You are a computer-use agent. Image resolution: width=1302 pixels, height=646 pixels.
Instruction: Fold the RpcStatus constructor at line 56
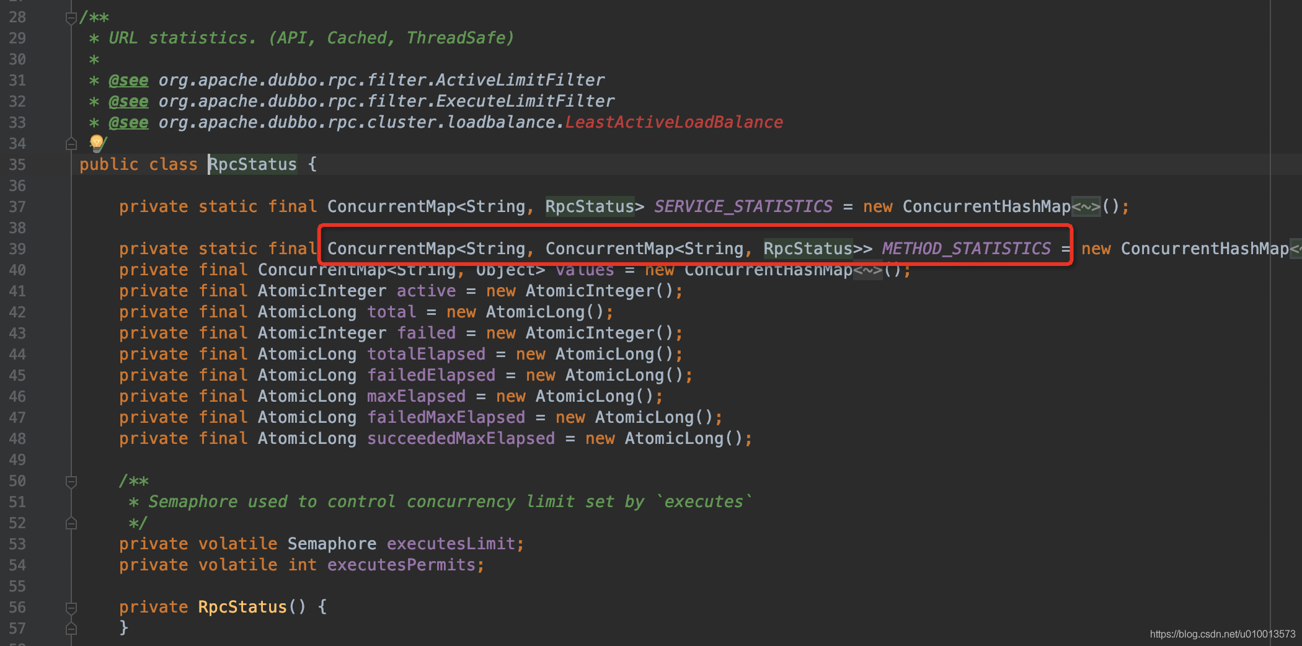click(71, 608)
